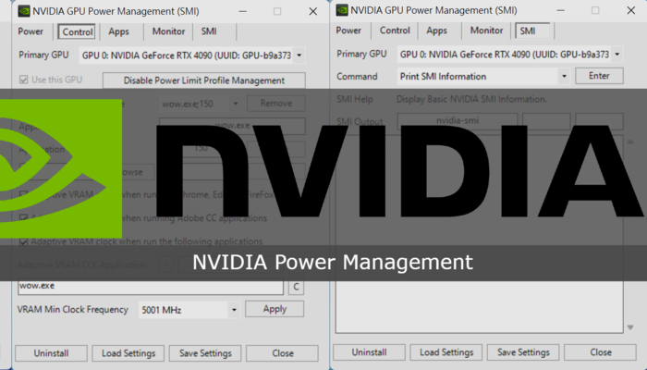Click the NVIDIA app icon in left window title bar
Viewport: 647px width, 370px height.
[24, 11]
